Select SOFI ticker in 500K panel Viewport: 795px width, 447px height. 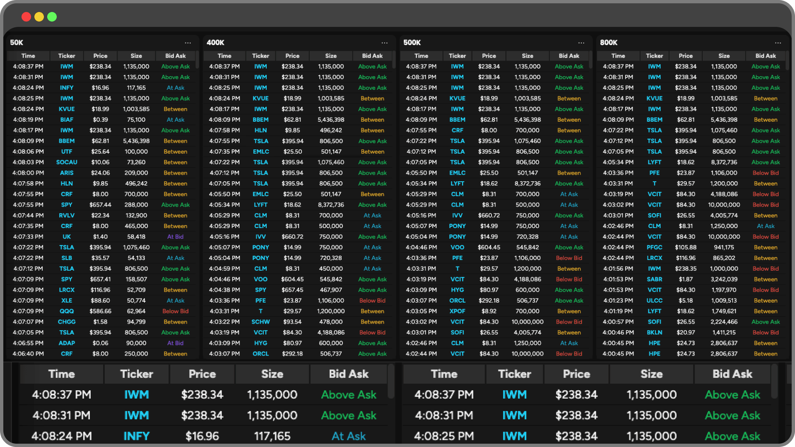click(x=457, y=333)
